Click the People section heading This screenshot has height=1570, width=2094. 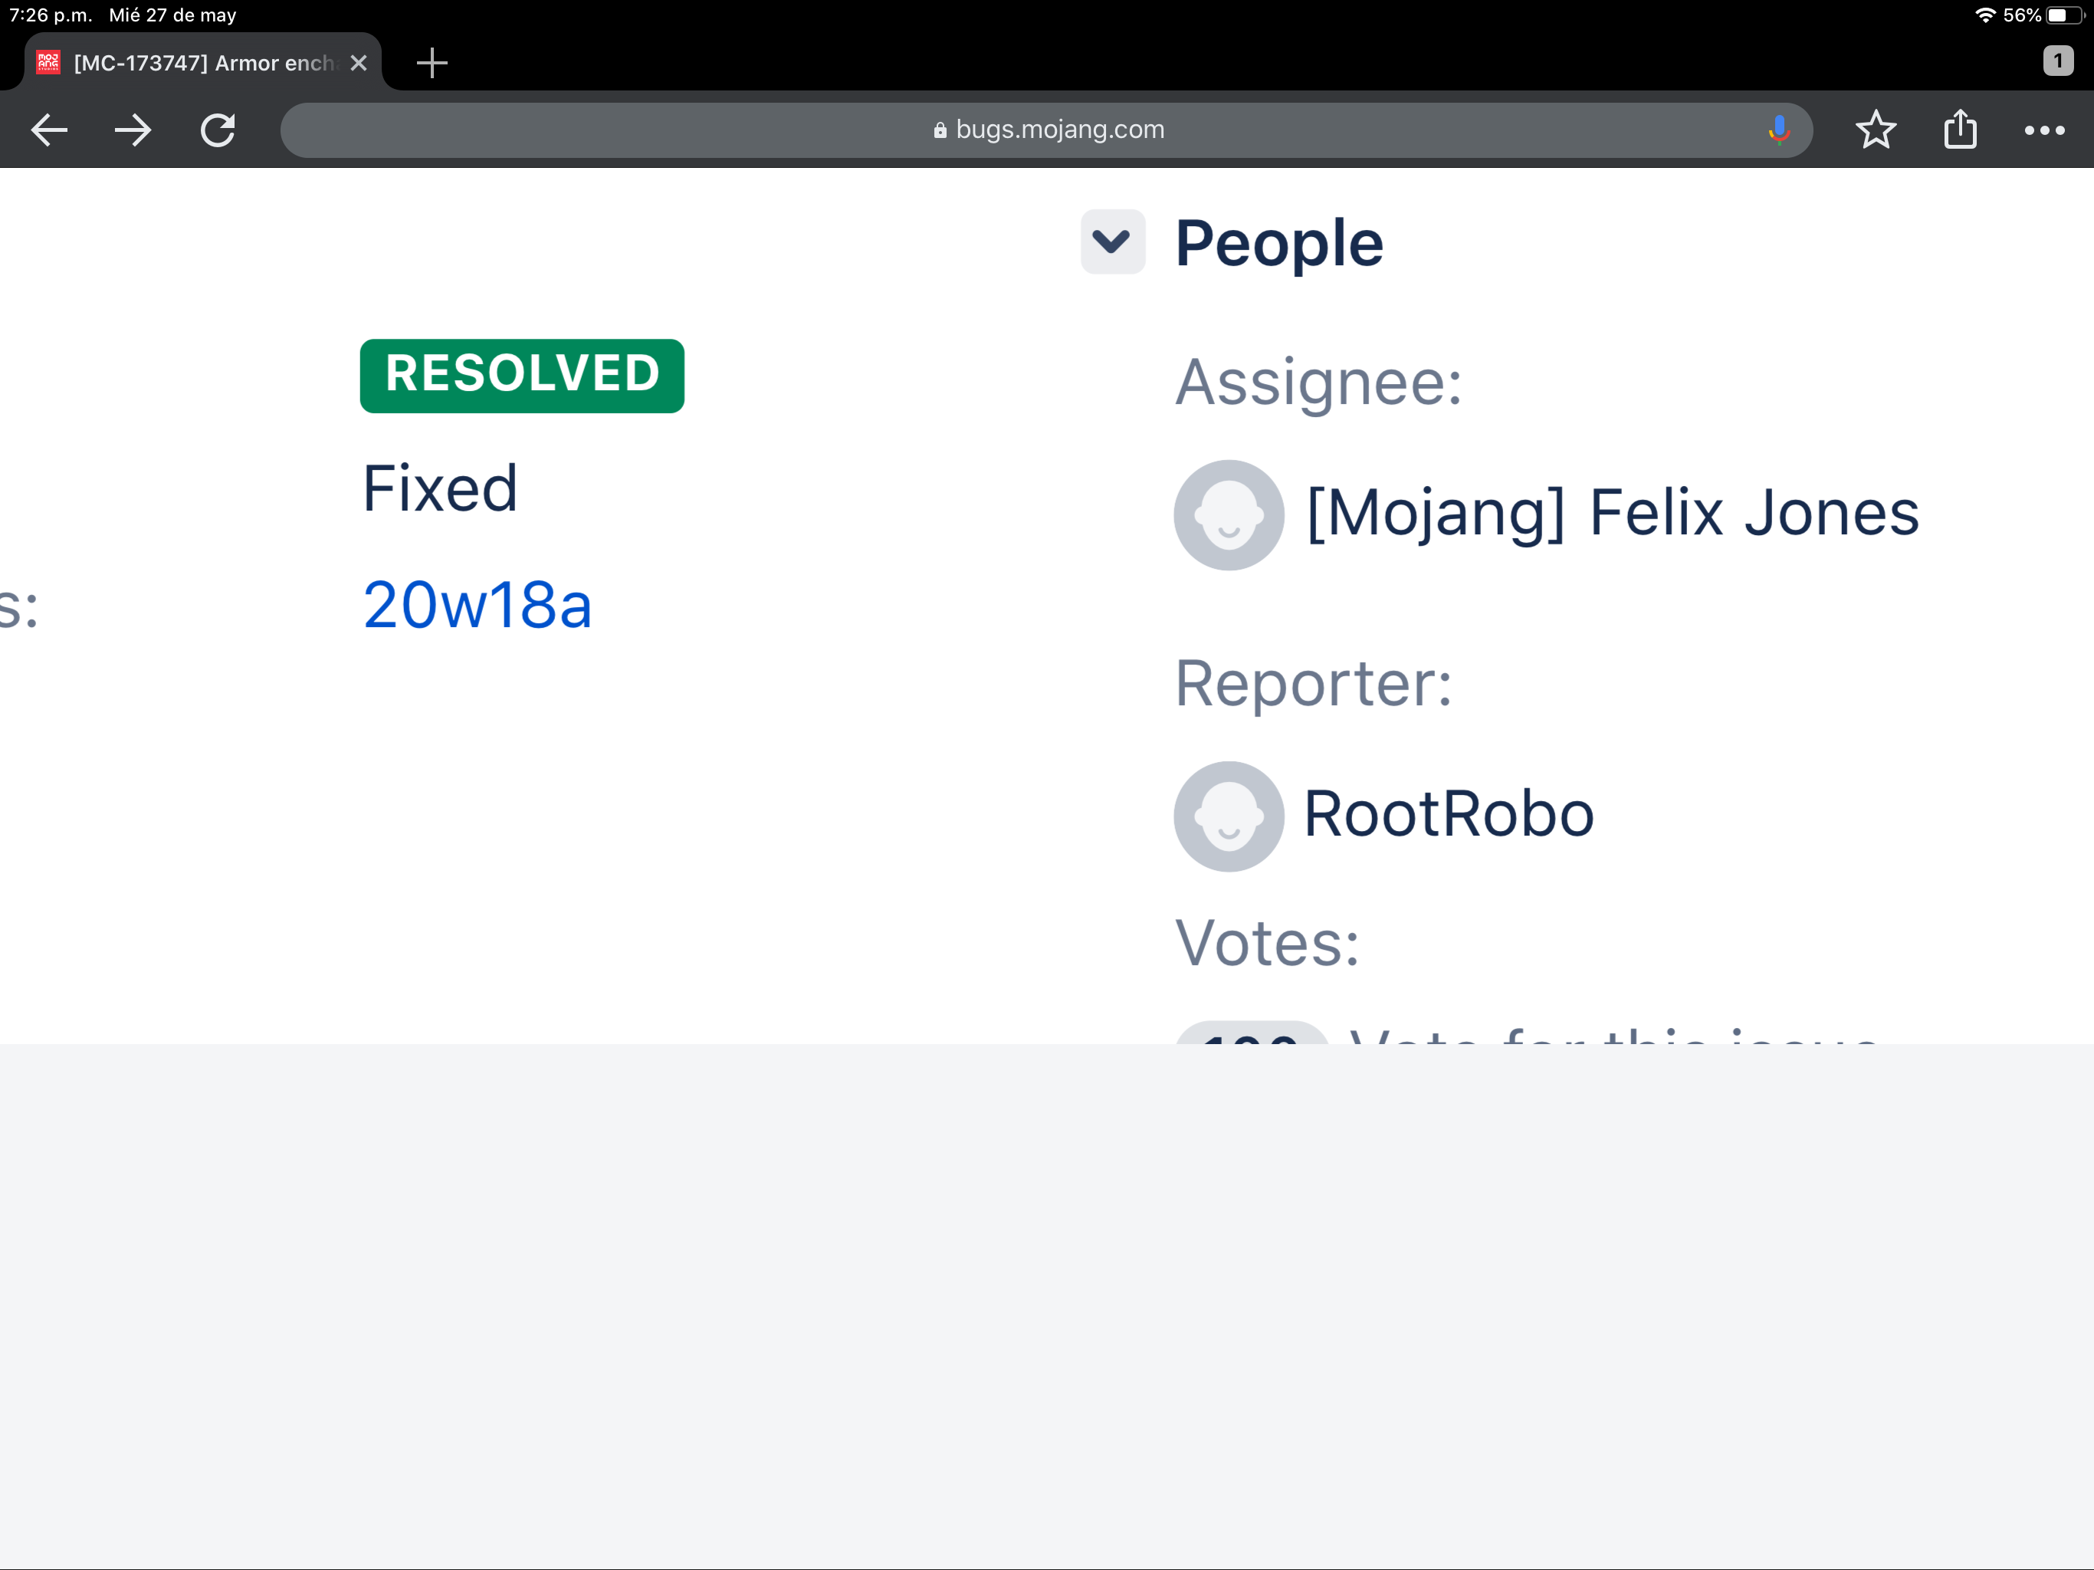[x=1278, y=243]
